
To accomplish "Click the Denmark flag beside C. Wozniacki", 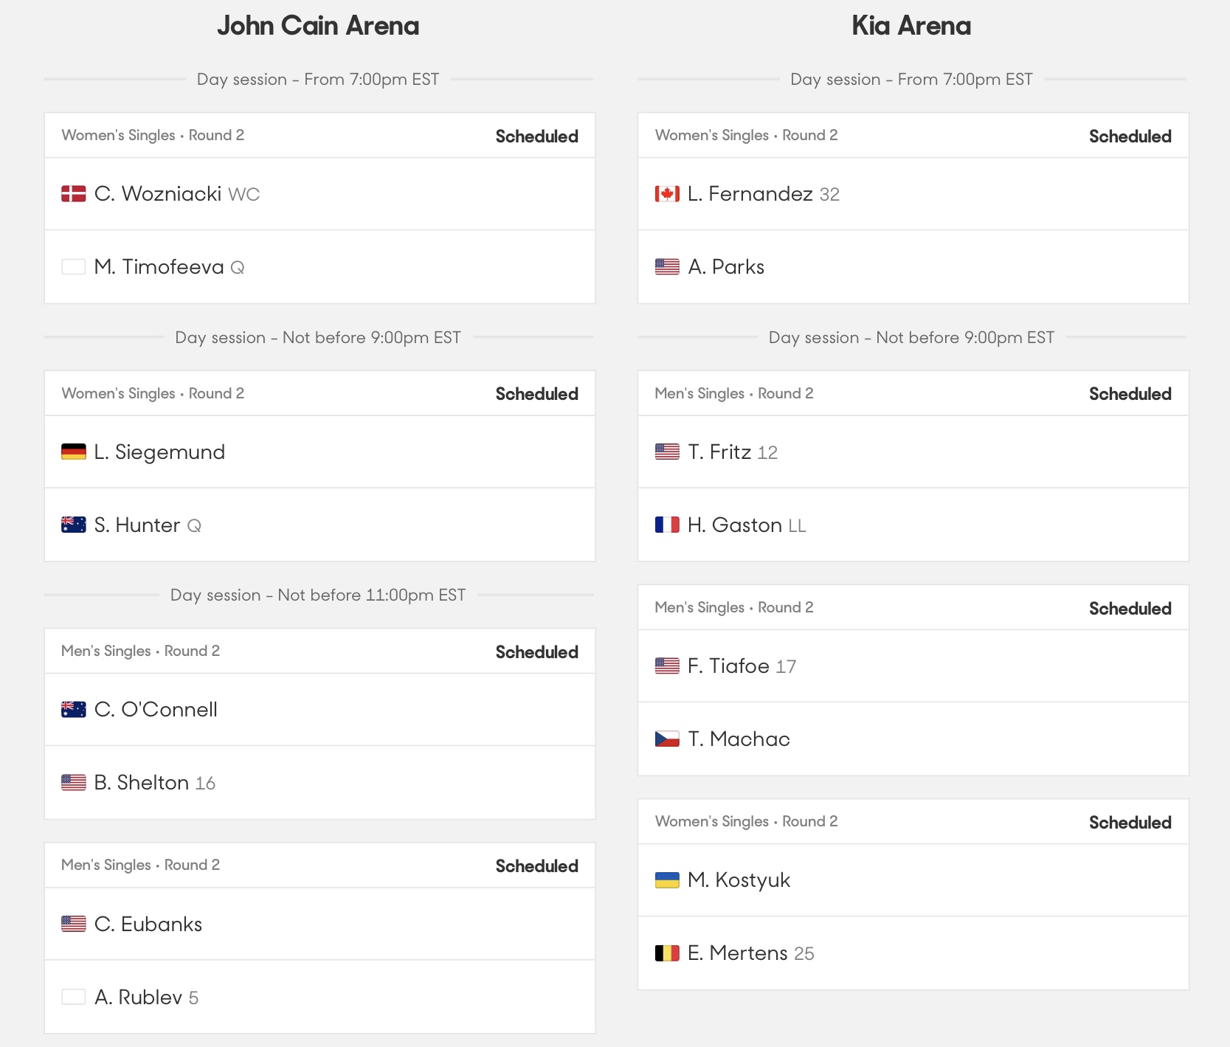I will (x=73, y=194).
